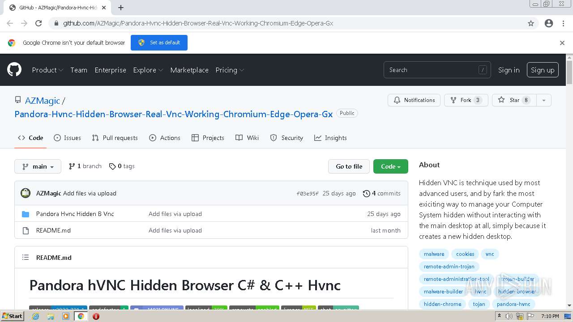Expand the Explore menu
This screenshot has width=573, height=322.
click(x=148, y=70)
